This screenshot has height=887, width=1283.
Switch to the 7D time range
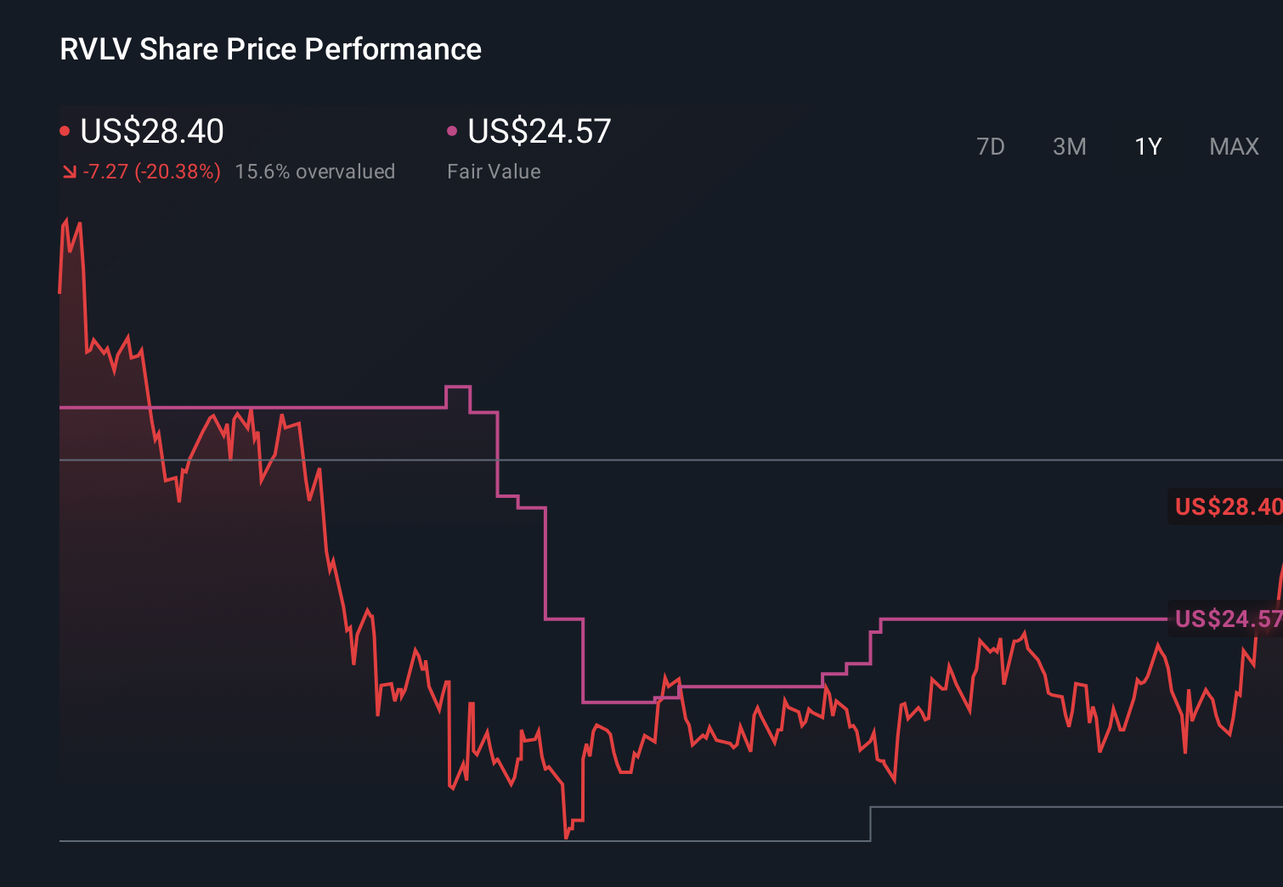(991, 146)
